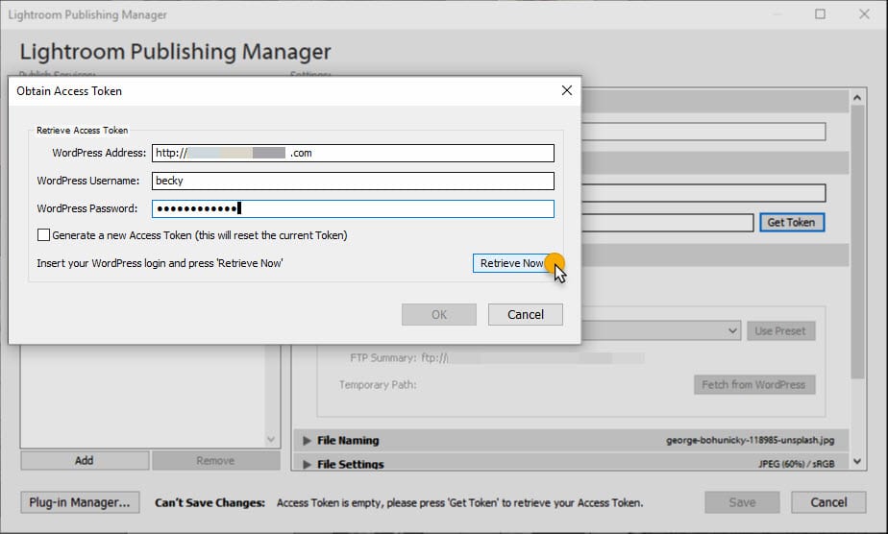Click the top settings text field
The height and width of the screenshot is (534, 888).
click(703, 132)
